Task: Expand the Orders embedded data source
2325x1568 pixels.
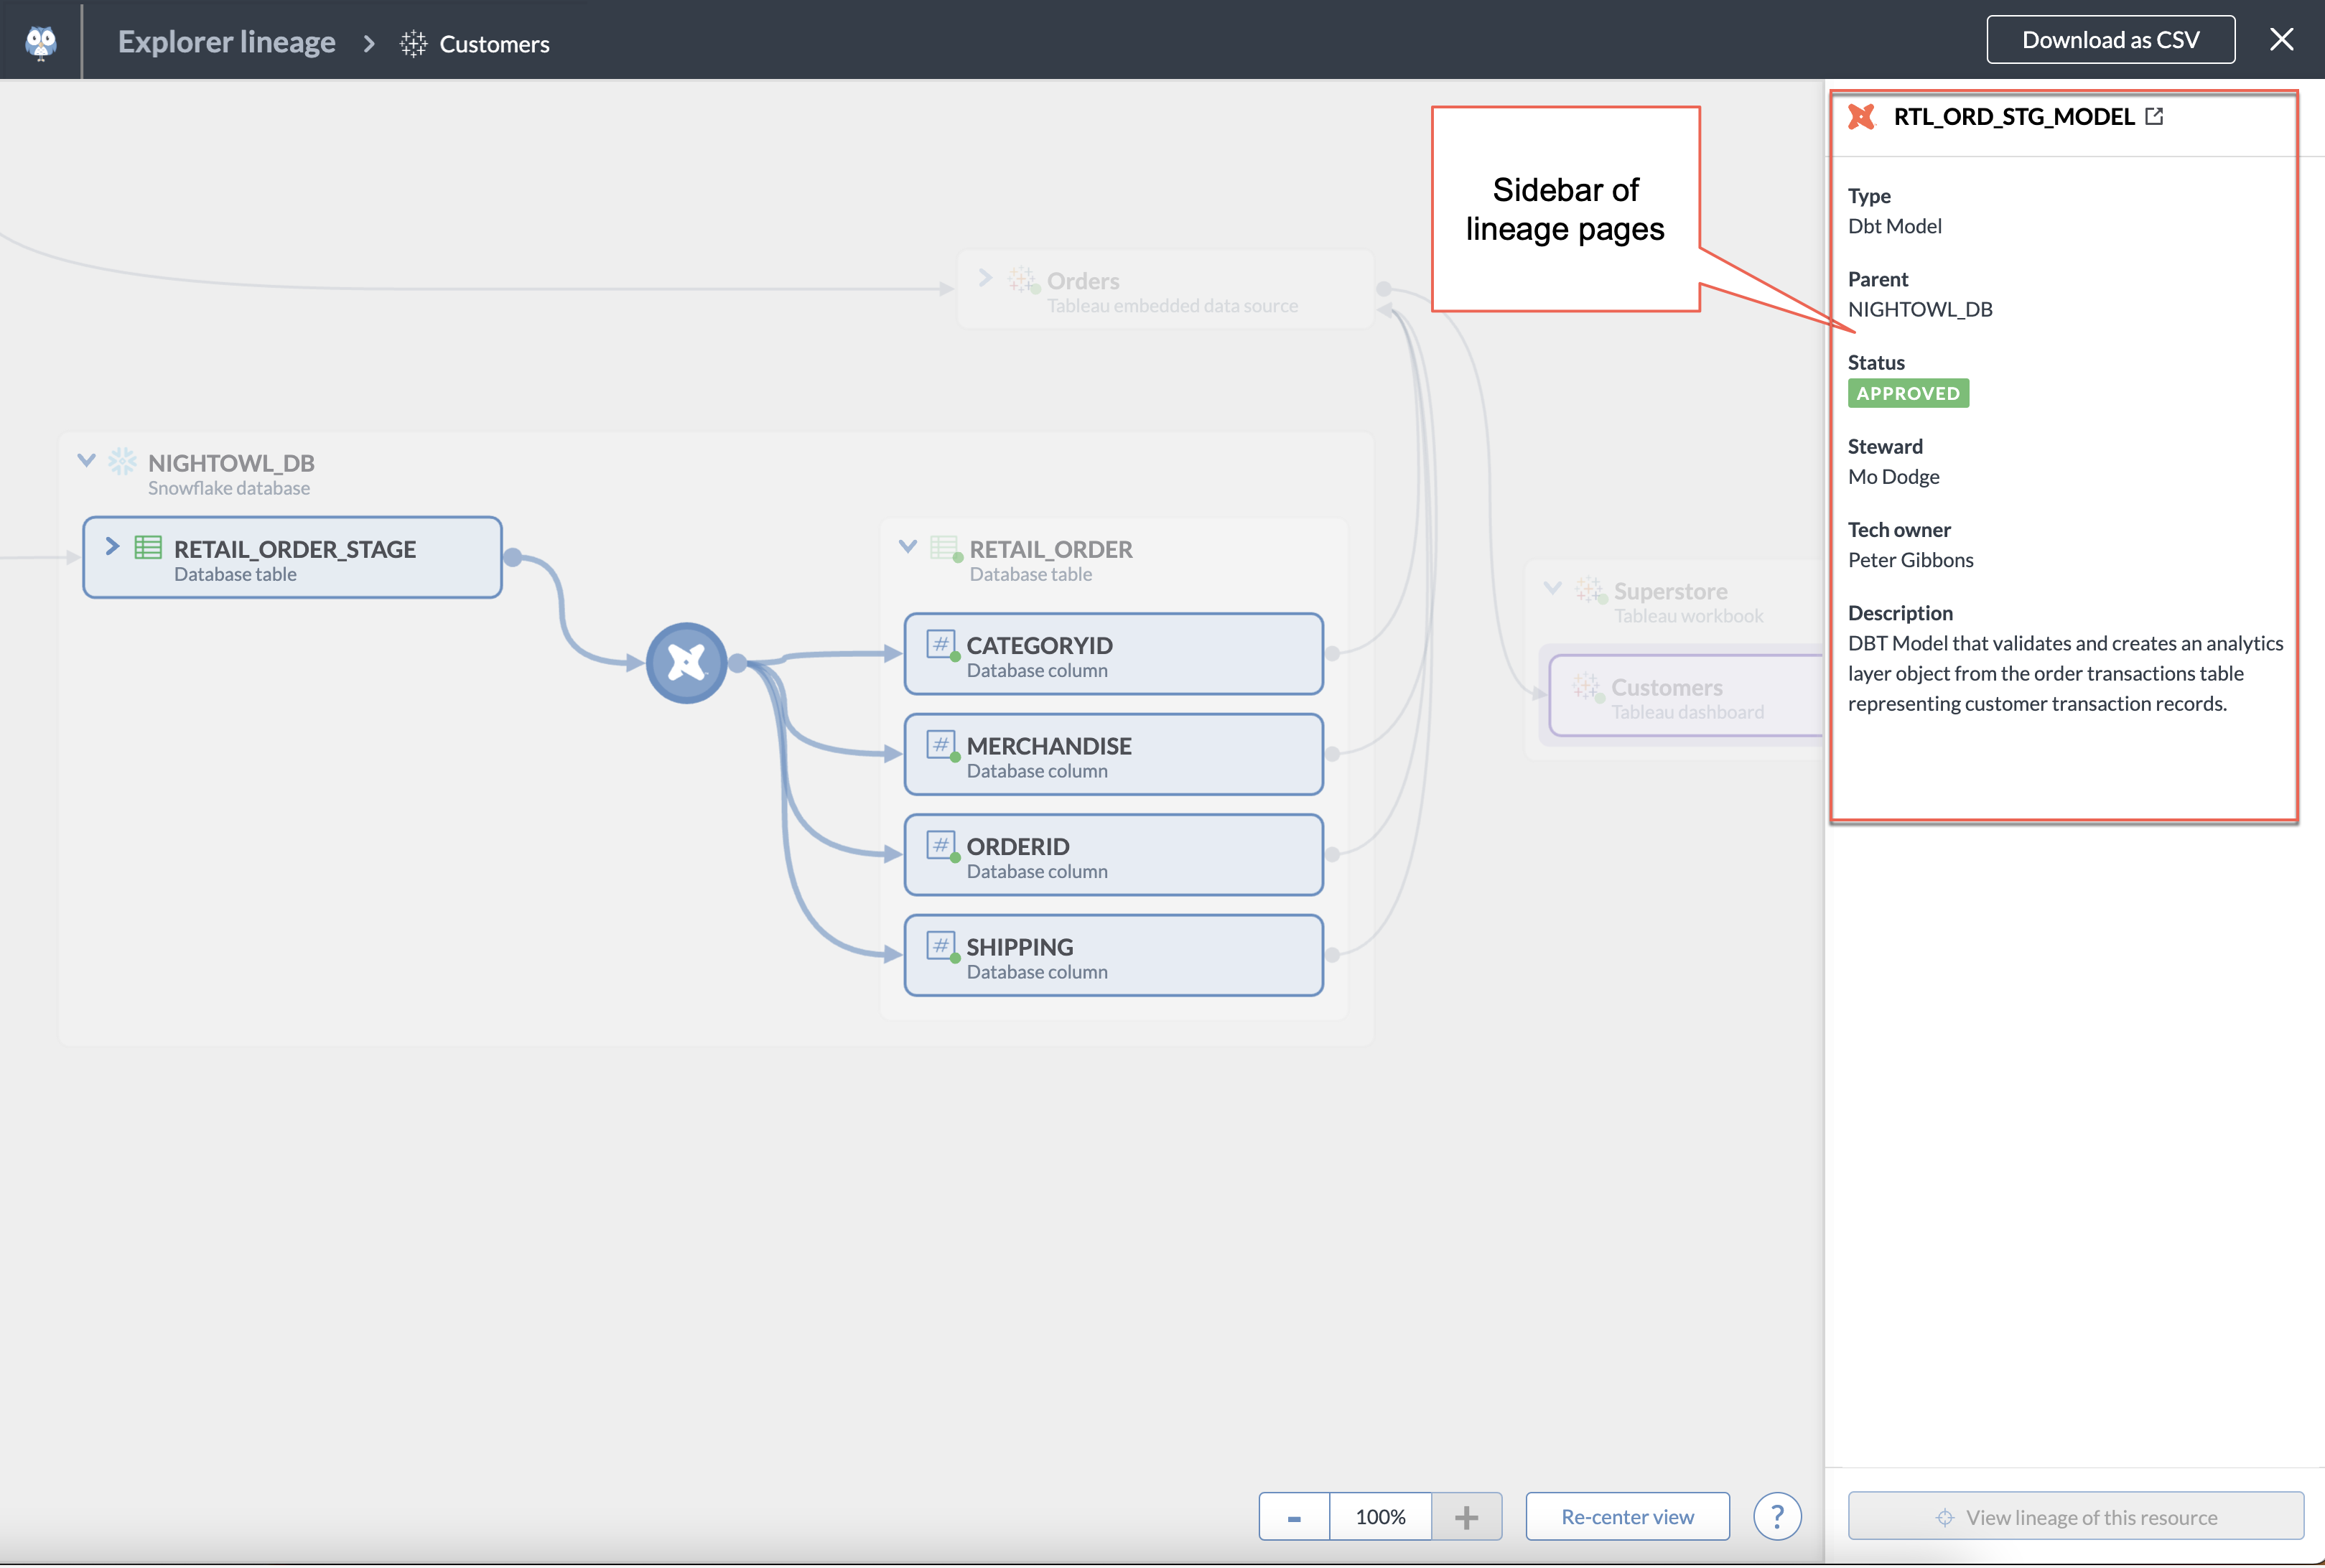Action: (985, 278)
